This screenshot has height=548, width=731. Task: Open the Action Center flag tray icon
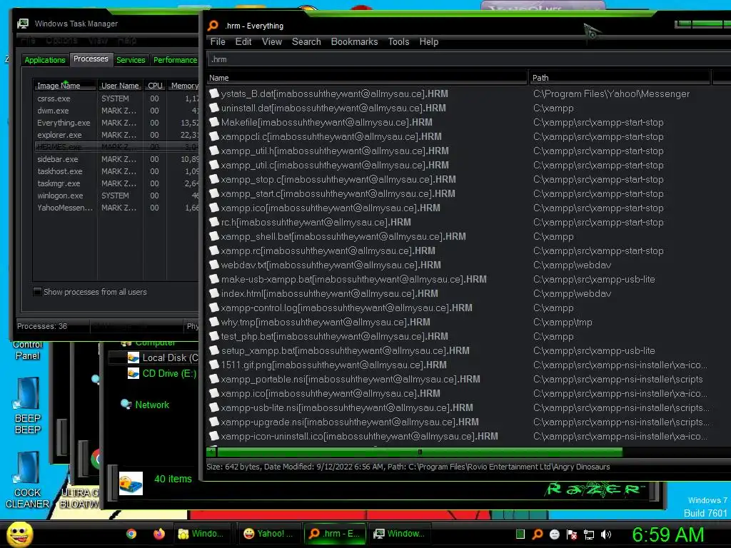pos(572,534)
